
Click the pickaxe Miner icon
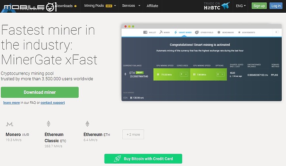161,32
